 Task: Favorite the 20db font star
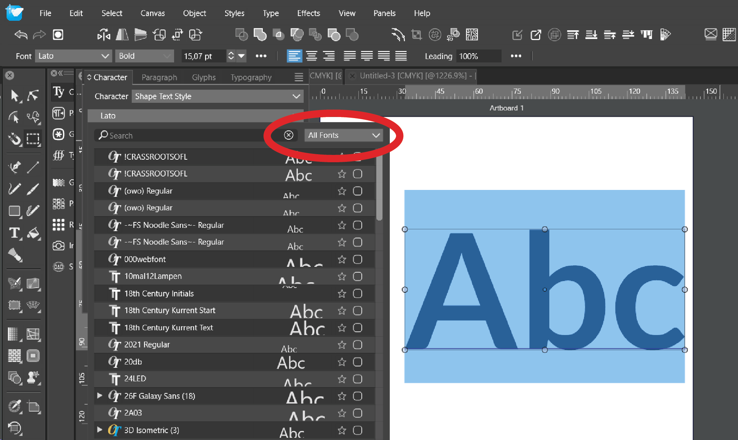click(x=342, y=362)
